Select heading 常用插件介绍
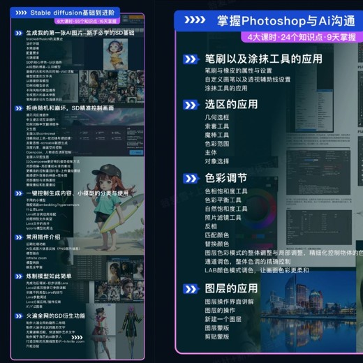 (43, 237)
